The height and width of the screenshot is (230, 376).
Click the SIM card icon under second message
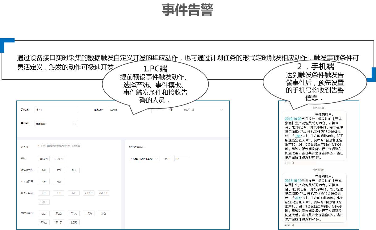tap(293, 225)
